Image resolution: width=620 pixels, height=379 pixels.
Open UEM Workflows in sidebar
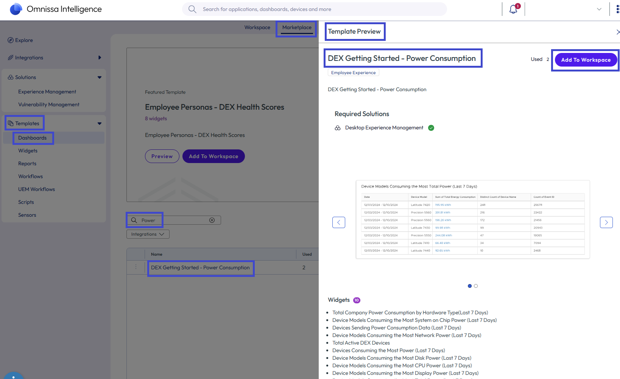pos(37,189)
